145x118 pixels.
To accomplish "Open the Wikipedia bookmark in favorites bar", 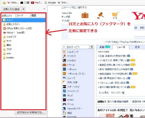I will (63, 3).
